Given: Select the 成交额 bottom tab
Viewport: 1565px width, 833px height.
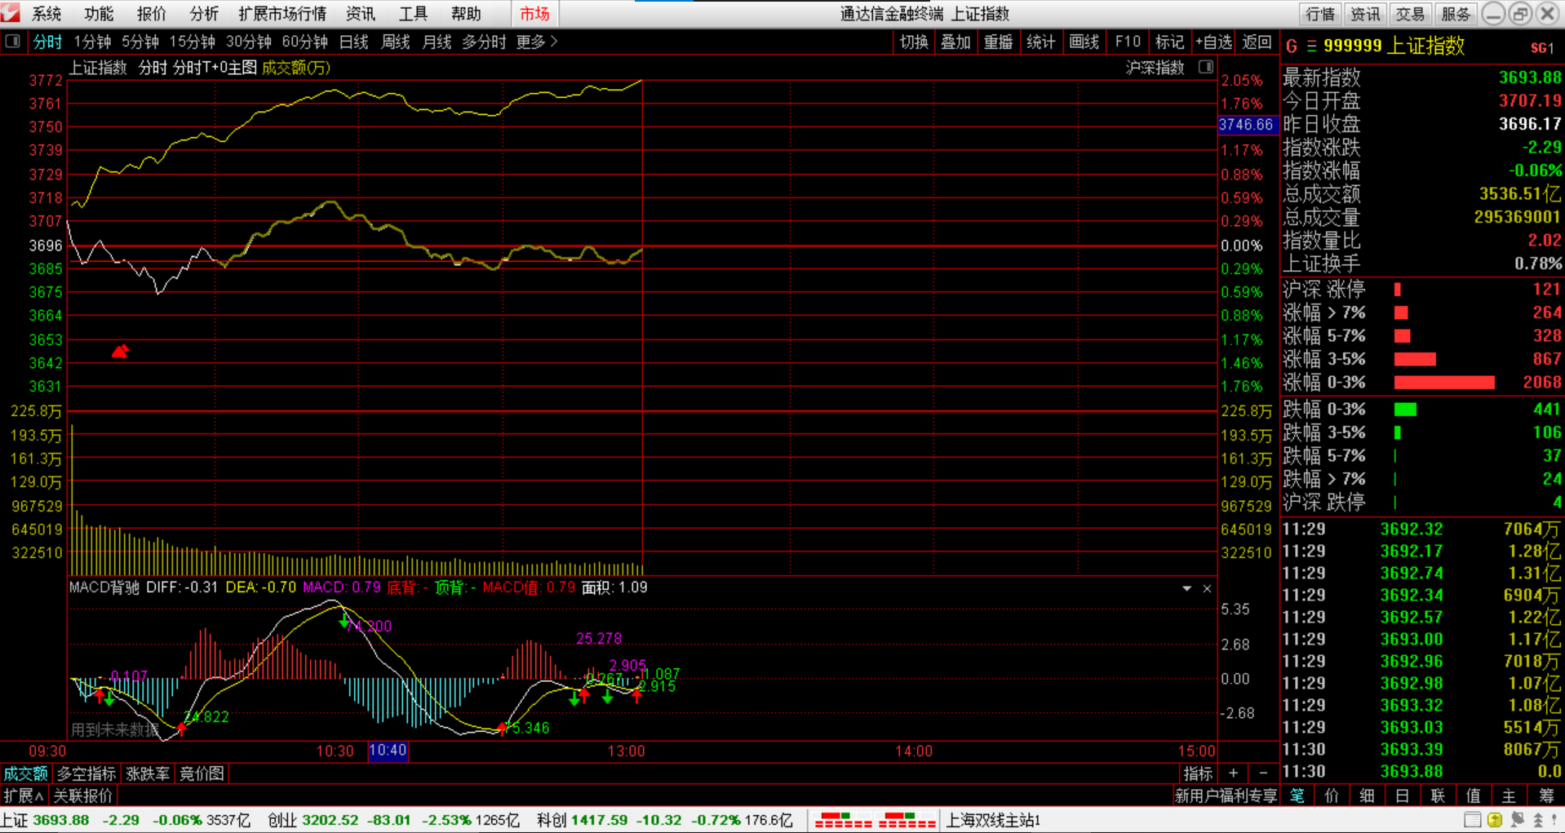Looking at the screenshot, I should point(26,773).
